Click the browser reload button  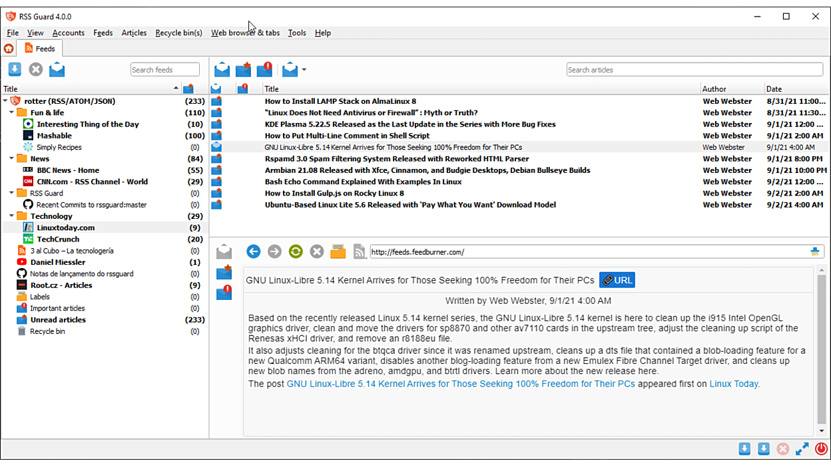[296, 251]
